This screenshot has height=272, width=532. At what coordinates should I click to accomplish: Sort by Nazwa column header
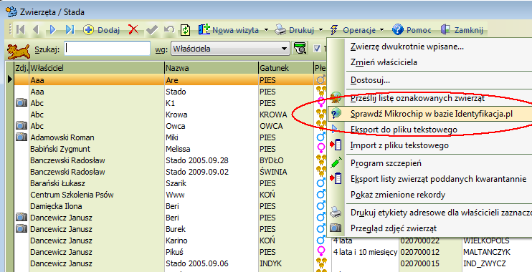[x=211, y=68]
